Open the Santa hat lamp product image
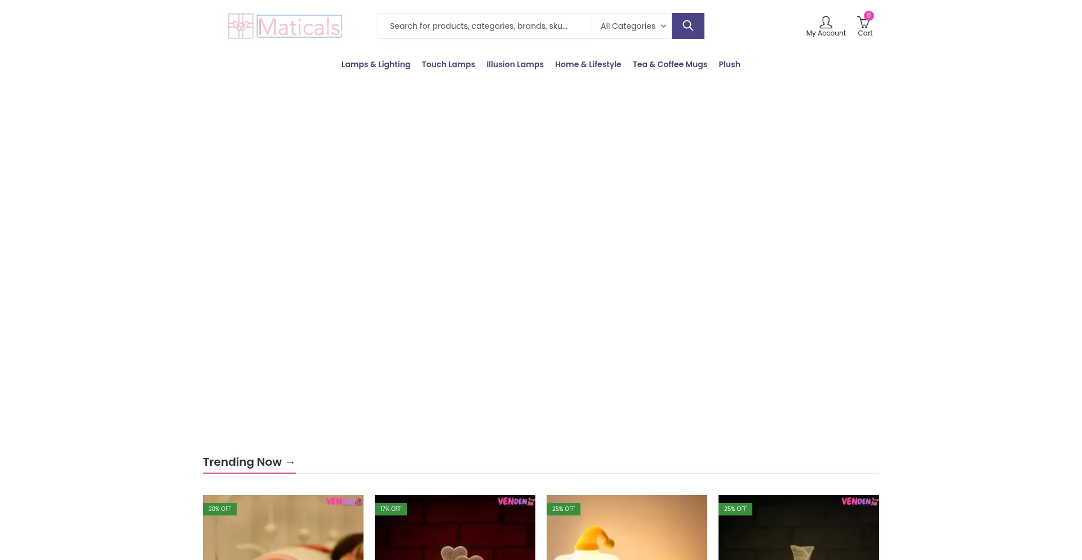The height and width of the screenshot is (560, 1082). (x=627, y=536)
